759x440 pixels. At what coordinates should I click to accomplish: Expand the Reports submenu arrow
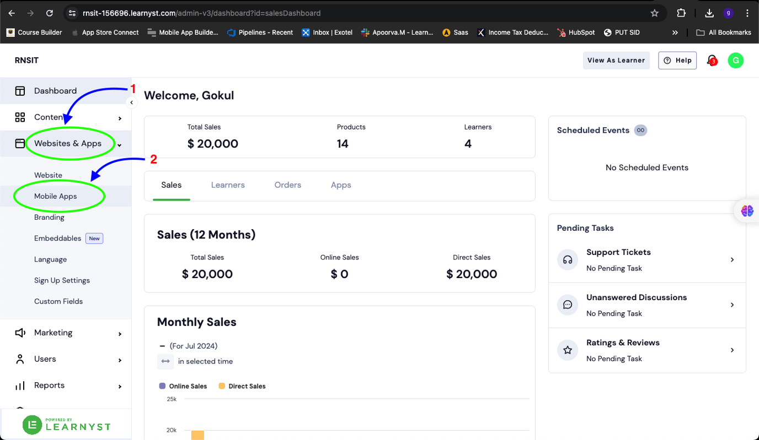[120, 387]
